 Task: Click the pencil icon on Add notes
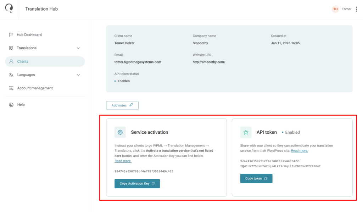[131, 105]
